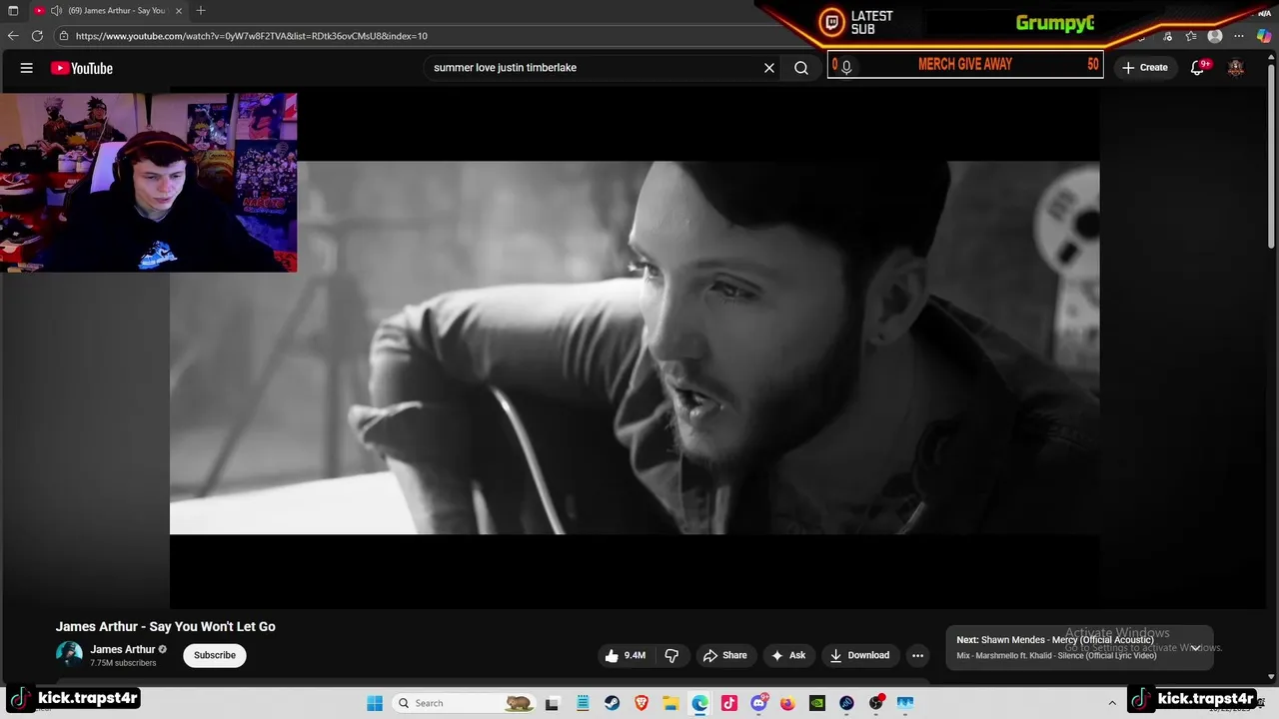Like the video with thumbs up 9.4M
Image resolution: width=1279 pixels, height=719 pixels.
click(625, 655)
